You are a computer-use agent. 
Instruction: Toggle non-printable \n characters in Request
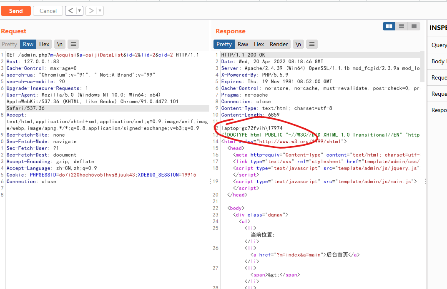[60, 44]
